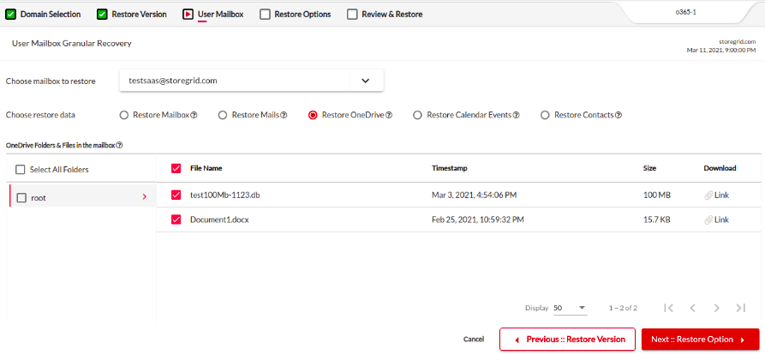Screen dimensions: 765x355
Task: Click help icon beside Restore Mailbox
Action: point(194,116)
